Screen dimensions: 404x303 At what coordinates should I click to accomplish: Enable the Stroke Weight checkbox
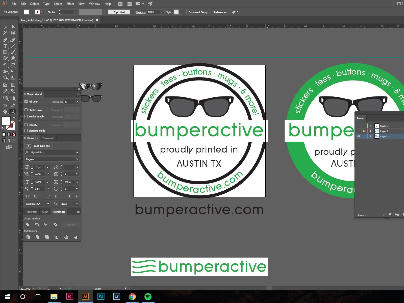(x=26, y=116)
